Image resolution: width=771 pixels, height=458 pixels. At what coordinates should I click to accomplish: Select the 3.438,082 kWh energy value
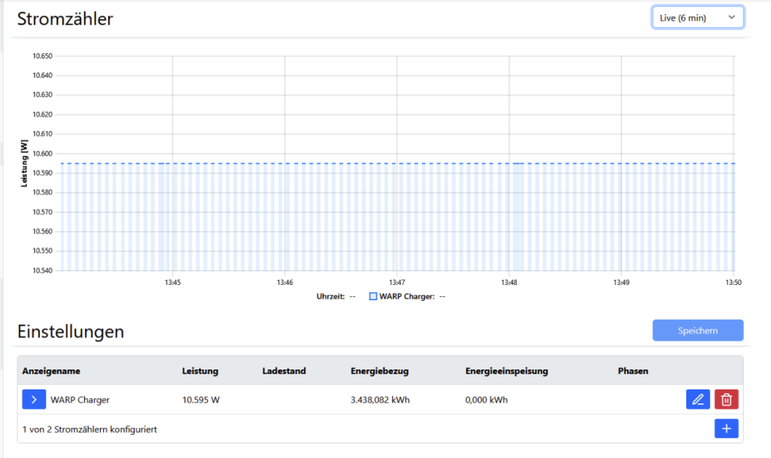380,399
